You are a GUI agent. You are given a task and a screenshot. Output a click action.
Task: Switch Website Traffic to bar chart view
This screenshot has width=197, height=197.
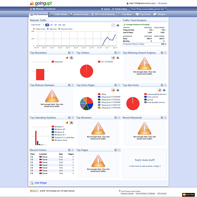[x=118, y=25]
